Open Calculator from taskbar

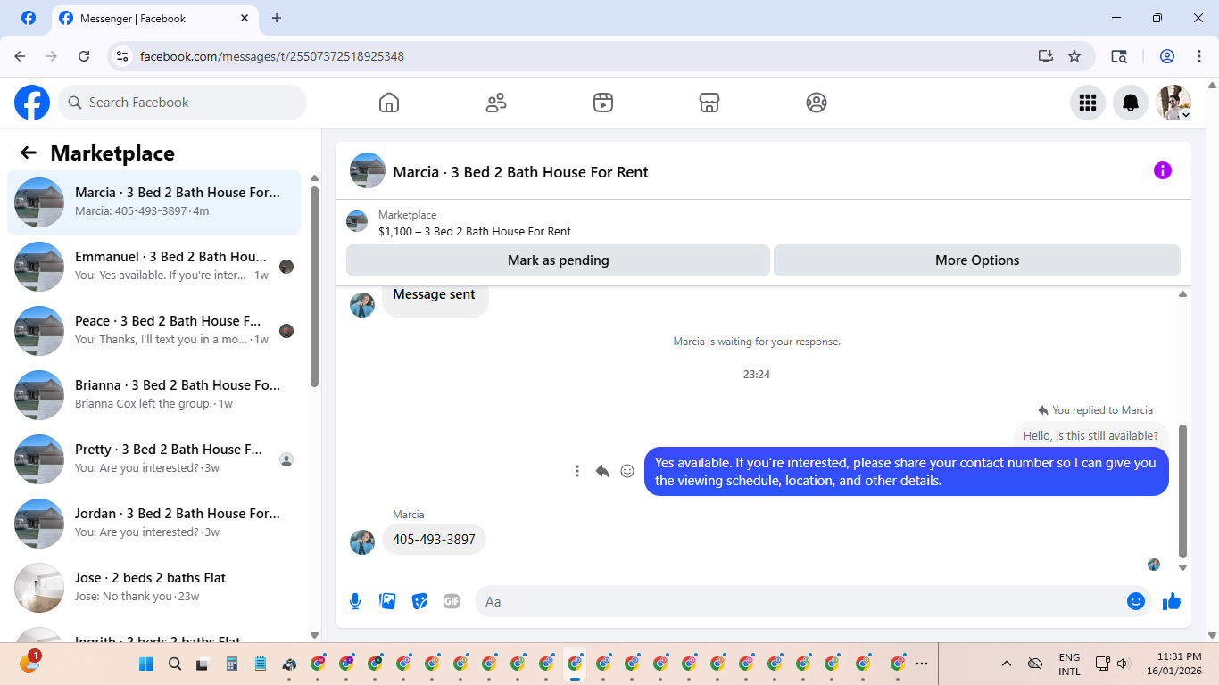click(232, 664)
